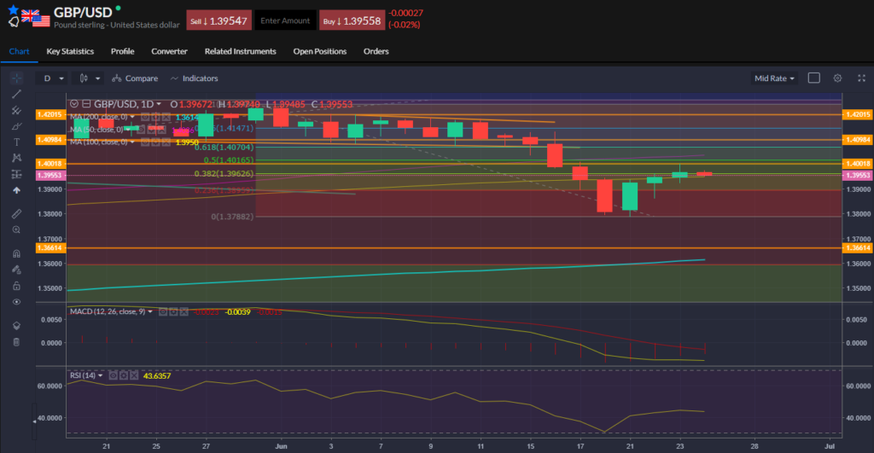
Task: Select the text annotation tool
Action: tap(16, 142)
